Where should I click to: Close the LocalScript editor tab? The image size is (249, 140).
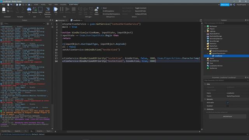82,21
